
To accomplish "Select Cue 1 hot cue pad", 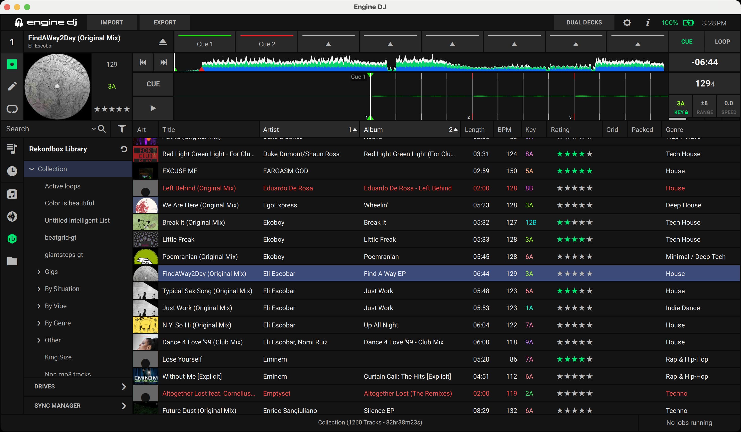I will click(205, 42).
